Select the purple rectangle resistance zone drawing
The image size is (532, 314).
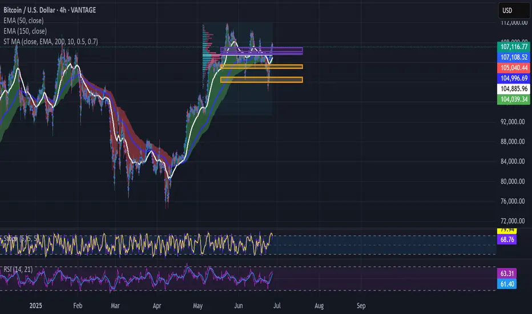tap(261, 51)
